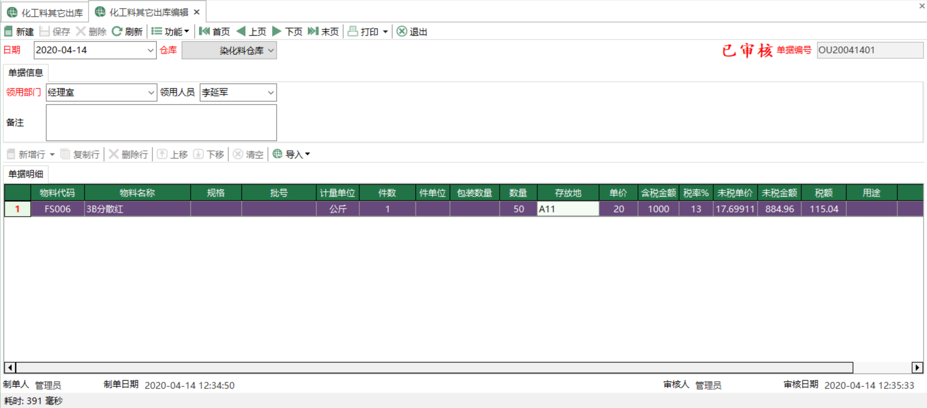This screenshot has height=408, width=927.
Task: Move row down with 下移
Action: pos(209,154)
